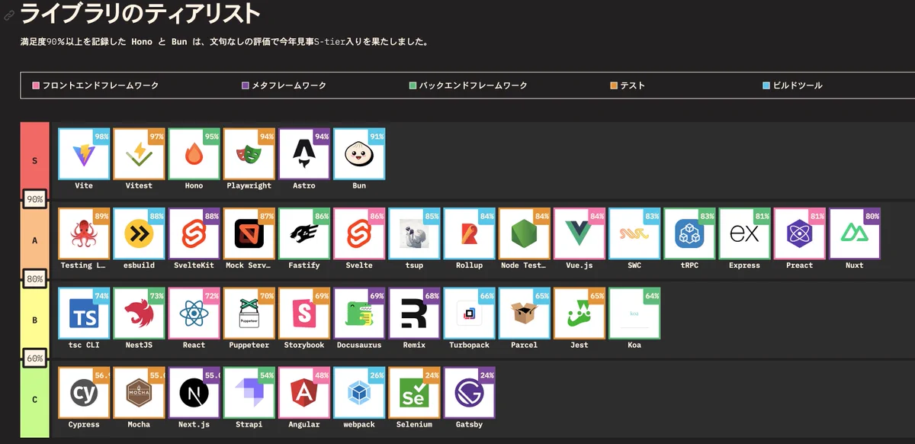Image resolution: width=915 pixels, height=444 pixels.
Task: Select the Angular shield icon
Action: pos(304,394)
